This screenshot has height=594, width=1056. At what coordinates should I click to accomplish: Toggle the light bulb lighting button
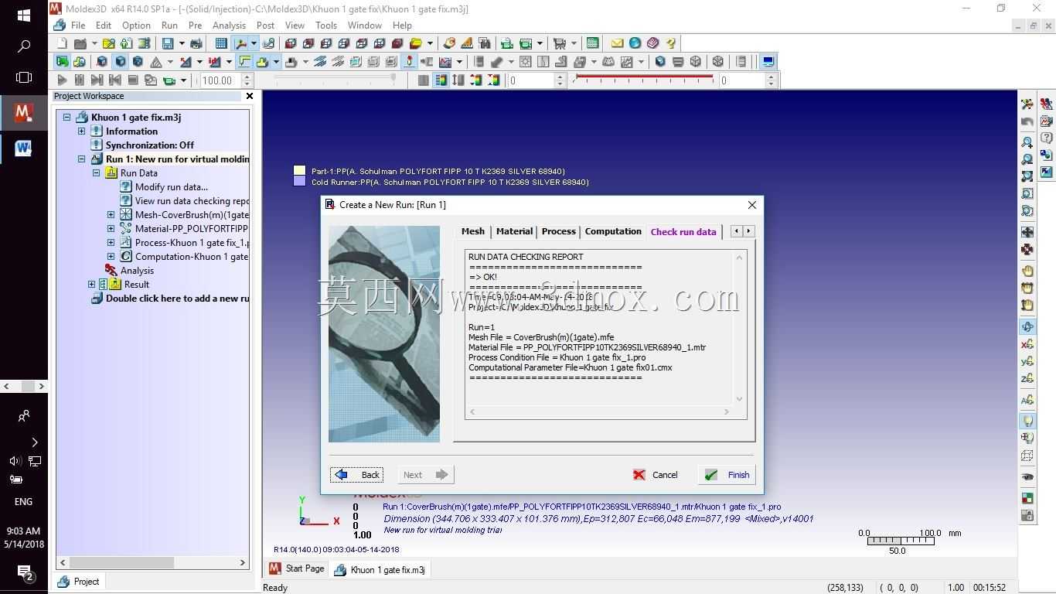(1027, 420)
